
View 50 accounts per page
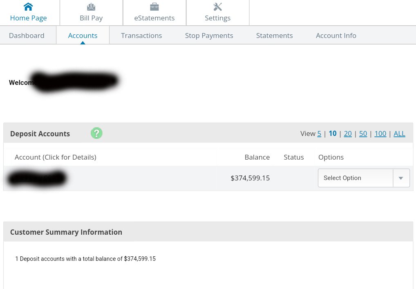pos(363,133)
